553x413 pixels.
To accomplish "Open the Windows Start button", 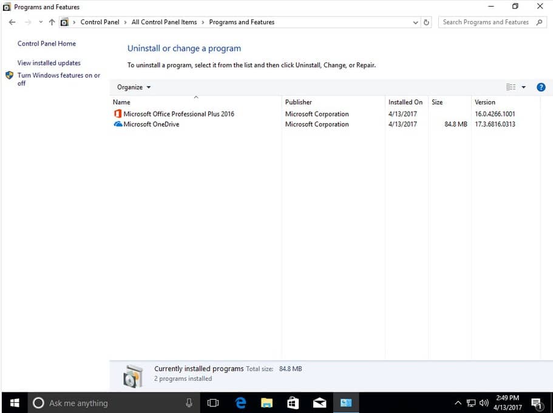I will pyautogui.click(x=15, y=403).
